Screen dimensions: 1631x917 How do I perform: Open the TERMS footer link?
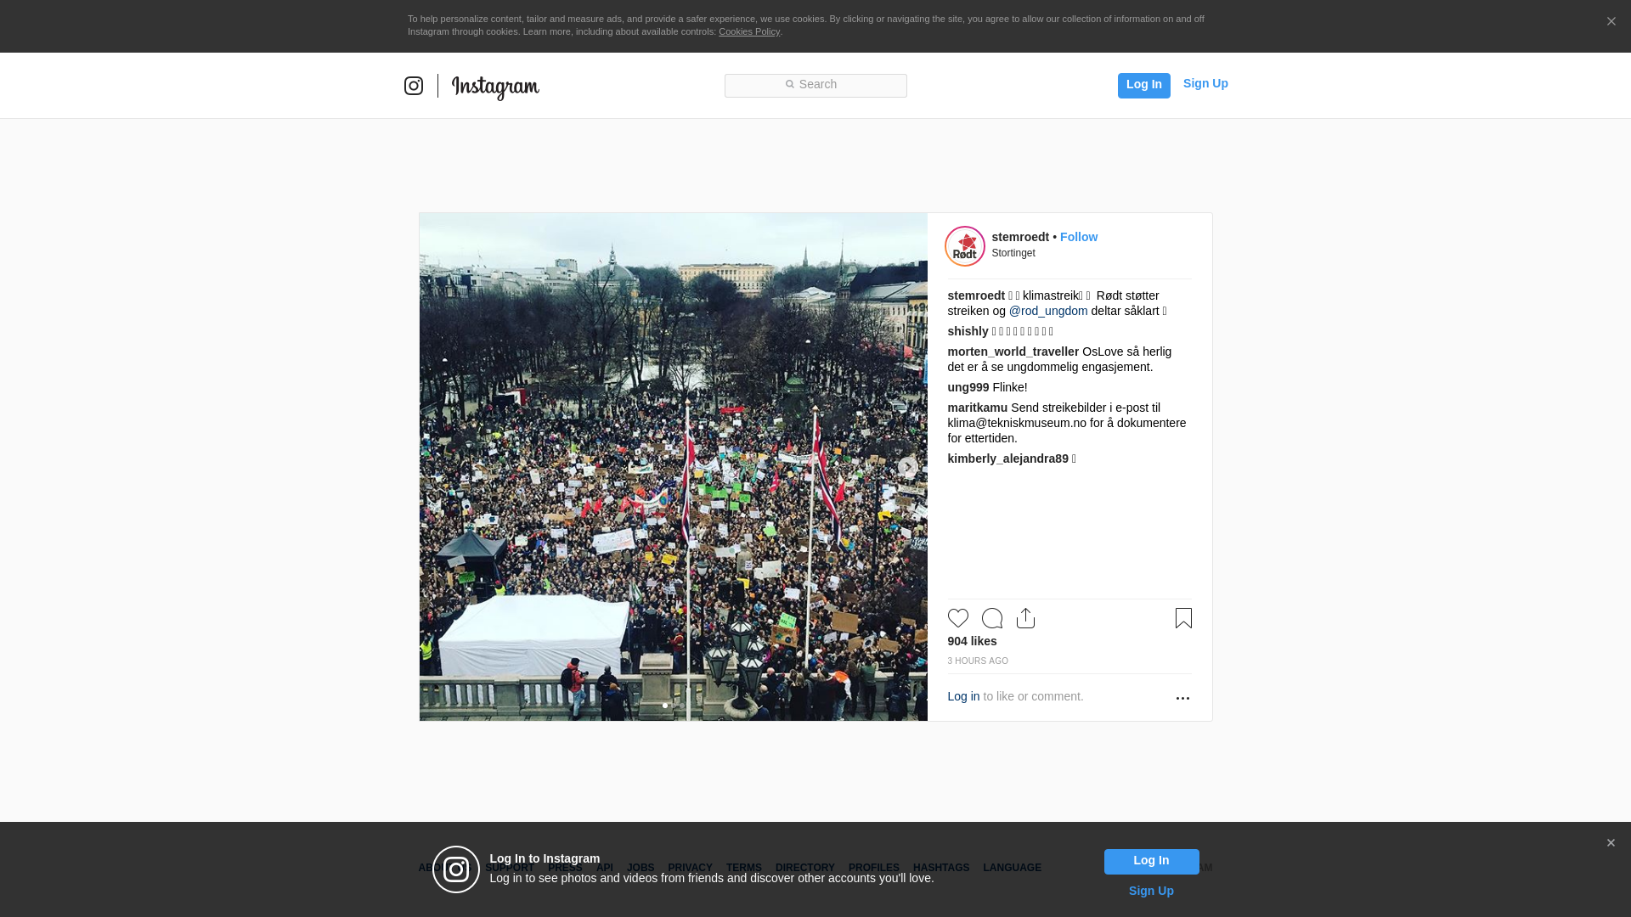click(x=743, y=868)
